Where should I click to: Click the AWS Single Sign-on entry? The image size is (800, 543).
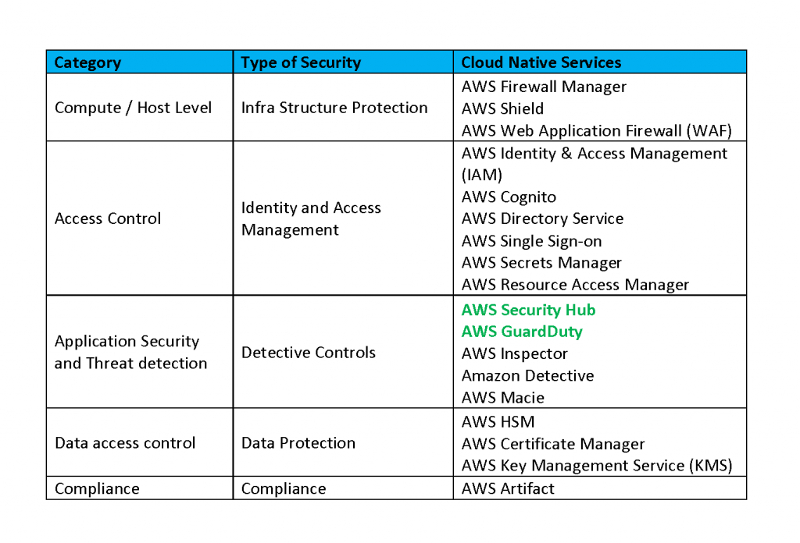(x=531, y=241)
